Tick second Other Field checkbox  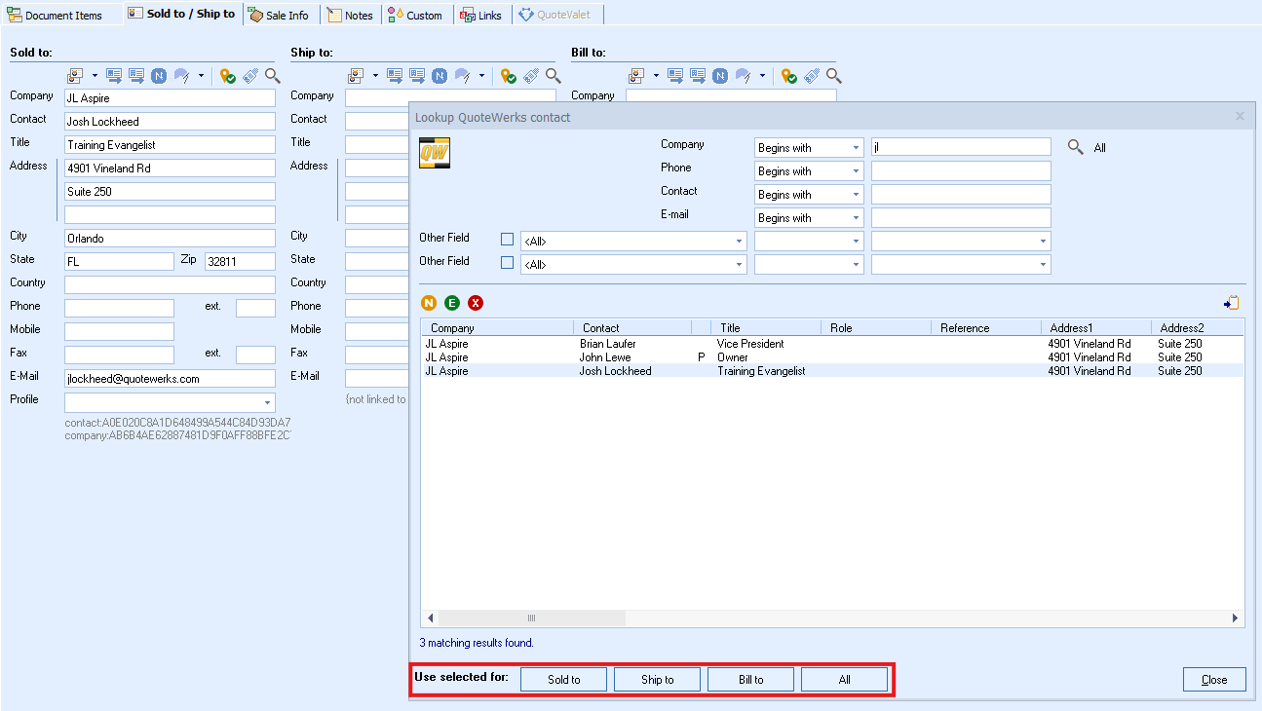(507, 262)
